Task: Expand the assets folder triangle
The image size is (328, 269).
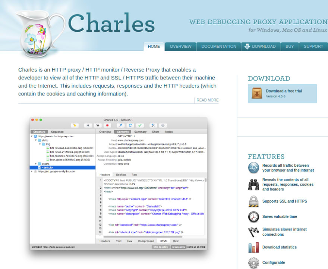Action: pos(36,164)
